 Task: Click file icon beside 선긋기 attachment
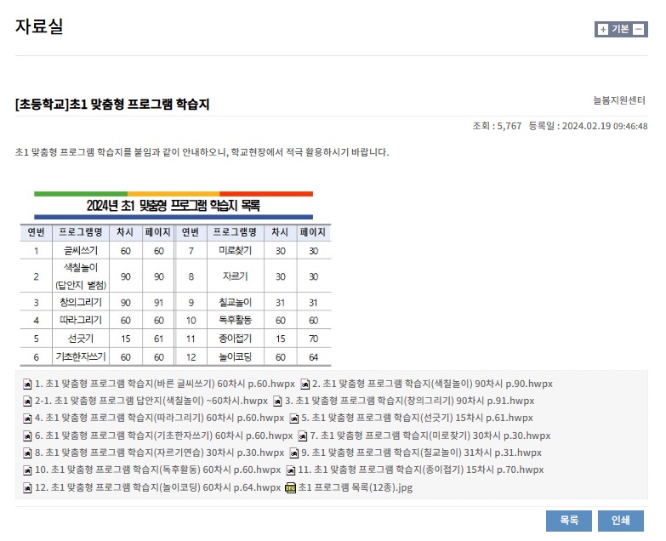(x=294, y=419)
